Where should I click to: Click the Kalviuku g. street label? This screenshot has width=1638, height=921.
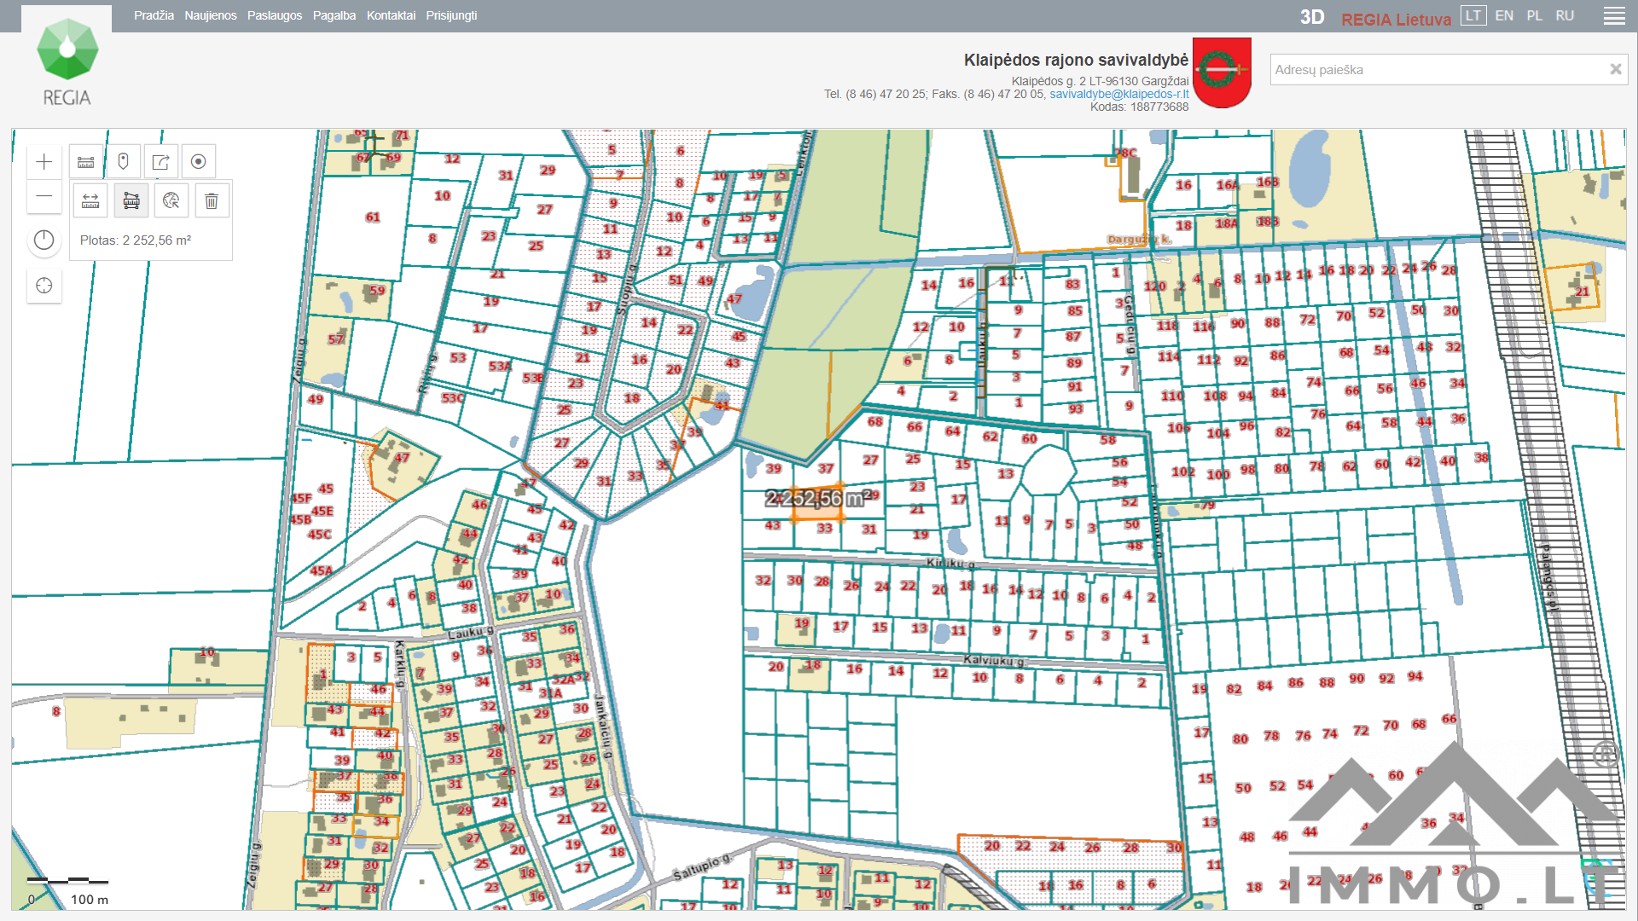tap(994, 660)
